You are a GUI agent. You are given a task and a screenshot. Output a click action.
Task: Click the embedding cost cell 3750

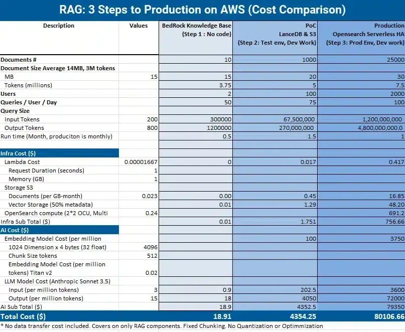click(397, 239)
